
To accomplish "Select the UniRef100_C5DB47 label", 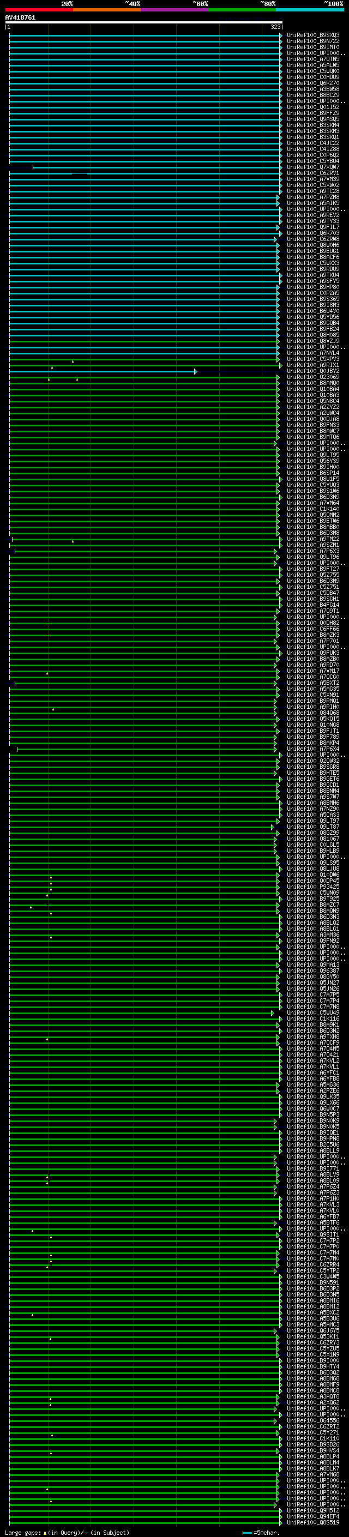I will point(313,593).
